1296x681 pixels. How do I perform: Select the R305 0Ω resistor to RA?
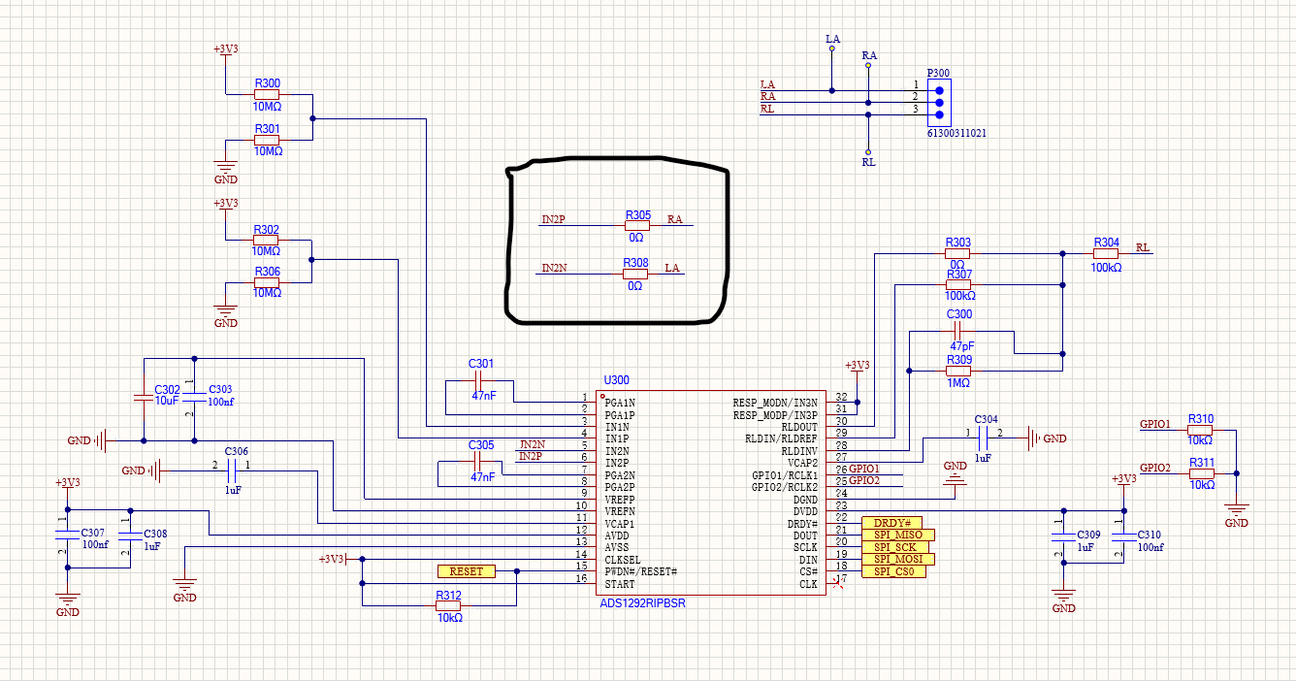[x=637, y=225]
